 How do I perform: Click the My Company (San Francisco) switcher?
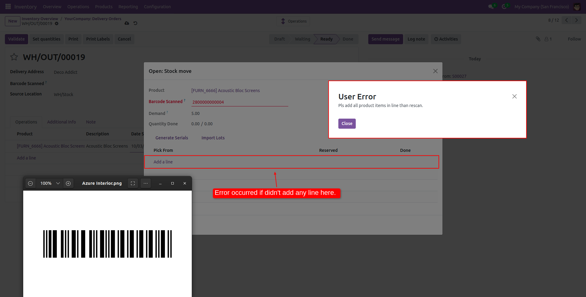[x=541, y=6]
